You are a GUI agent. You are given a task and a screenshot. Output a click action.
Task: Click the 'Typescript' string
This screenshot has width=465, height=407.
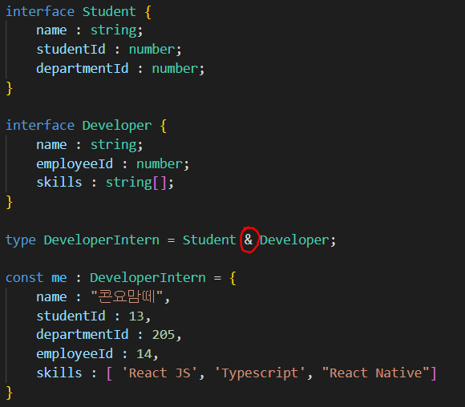coord(260,373)
